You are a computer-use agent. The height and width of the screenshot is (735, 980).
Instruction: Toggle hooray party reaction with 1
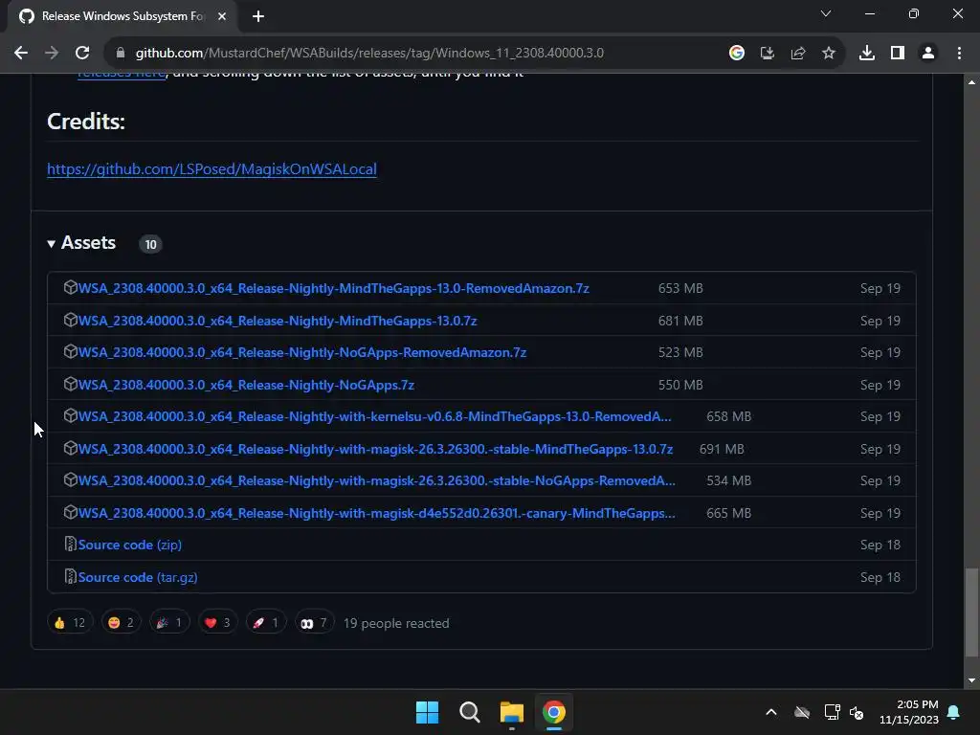point(169,622)
